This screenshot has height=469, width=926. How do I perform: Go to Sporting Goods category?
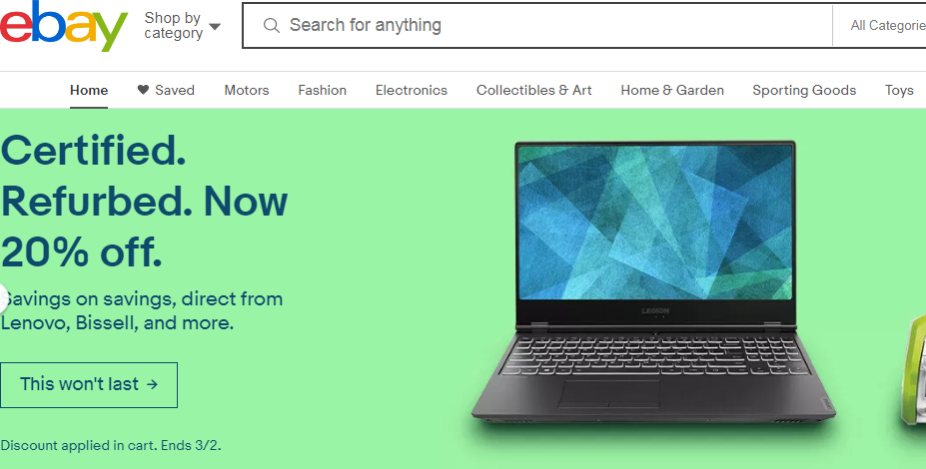pos(804,90)
